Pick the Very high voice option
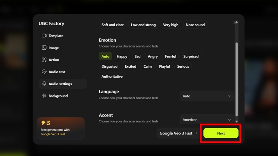The height and width of the screenshot is (156, 278). (x=171, y=25)
